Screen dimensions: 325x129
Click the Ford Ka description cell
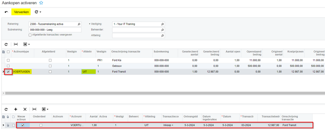[132, 60]
